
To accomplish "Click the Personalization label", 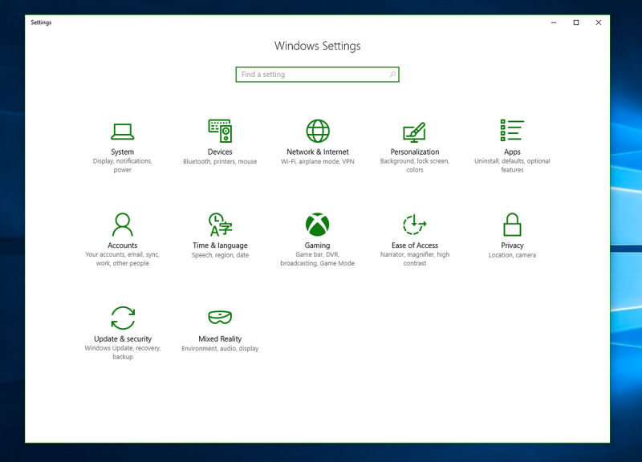I will [415, 152].
